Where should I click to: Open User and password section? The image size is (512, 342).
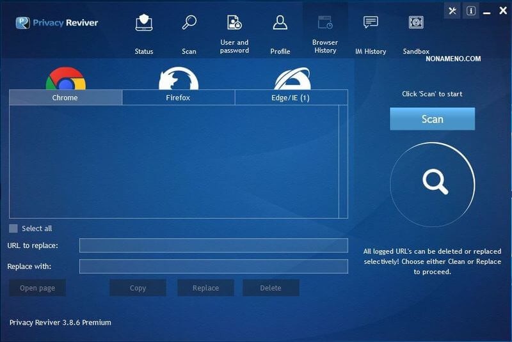[234, 24]
